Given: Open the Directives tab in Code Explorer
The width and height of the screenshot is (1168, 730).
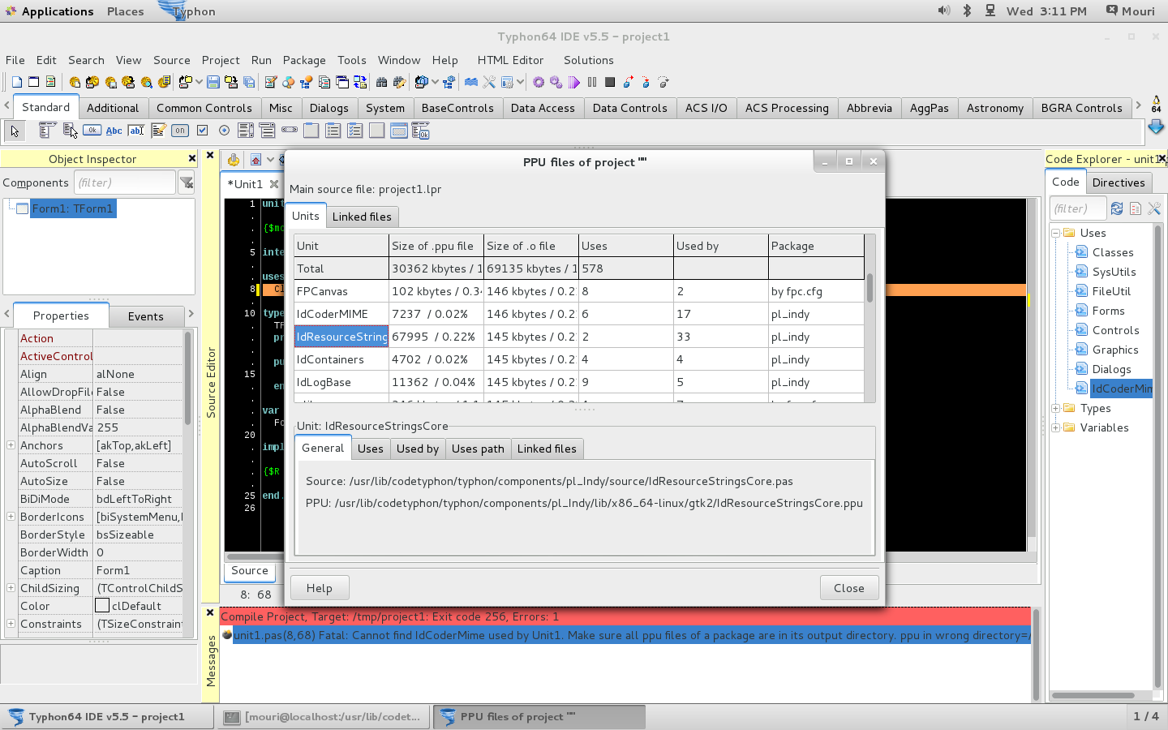Looking at the screenshot, I should pyautogui.click(x=1119, y=182).
